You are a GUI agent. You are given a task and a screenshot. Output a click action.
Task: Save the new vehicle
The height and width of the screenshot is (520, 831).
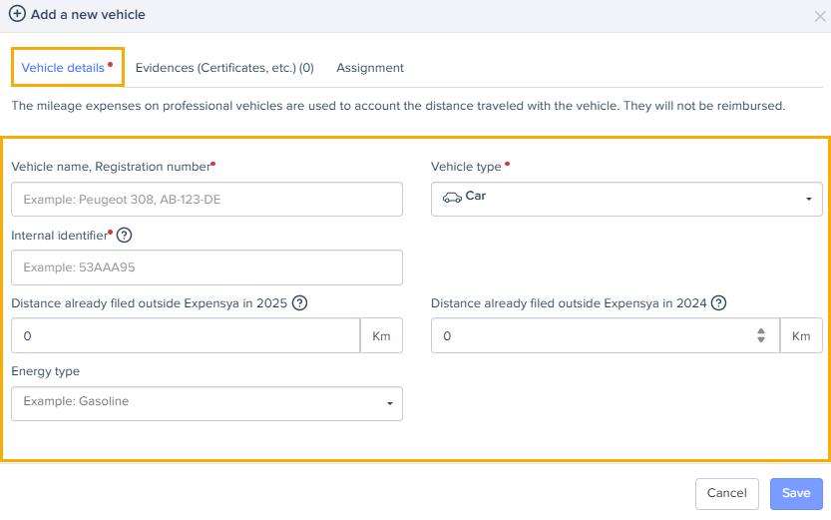click(x=796, y=493)
